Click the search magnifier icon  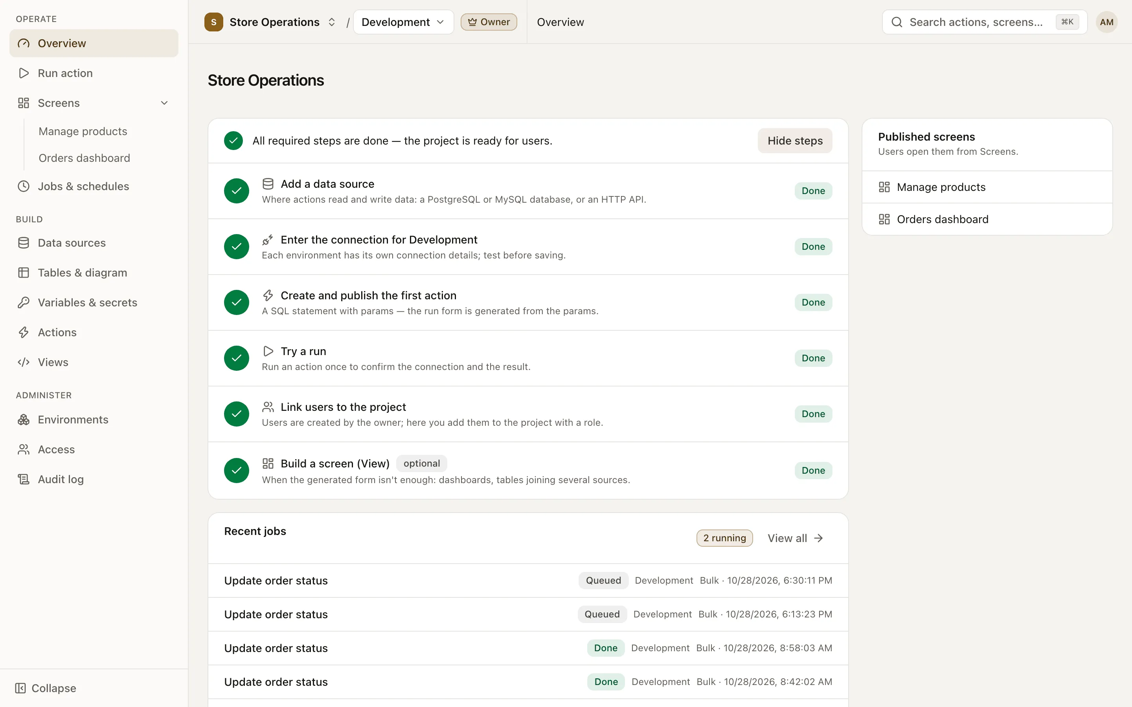(x=896, y=22)
